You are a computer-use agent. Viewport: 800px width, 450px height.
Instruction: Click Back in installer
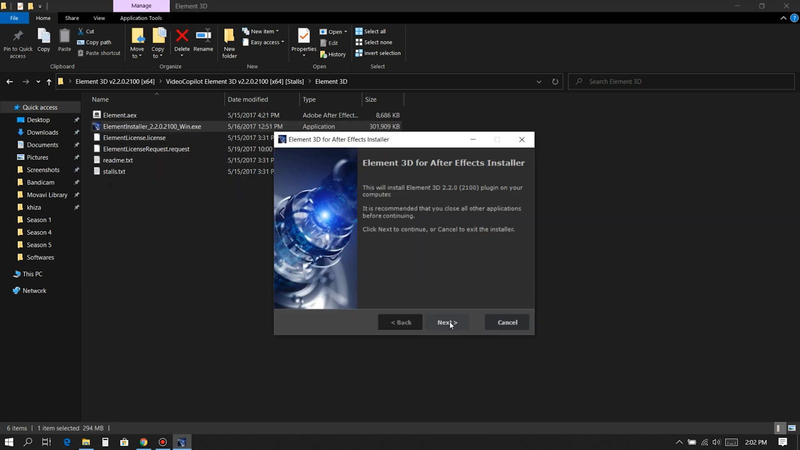pos(400,322)
